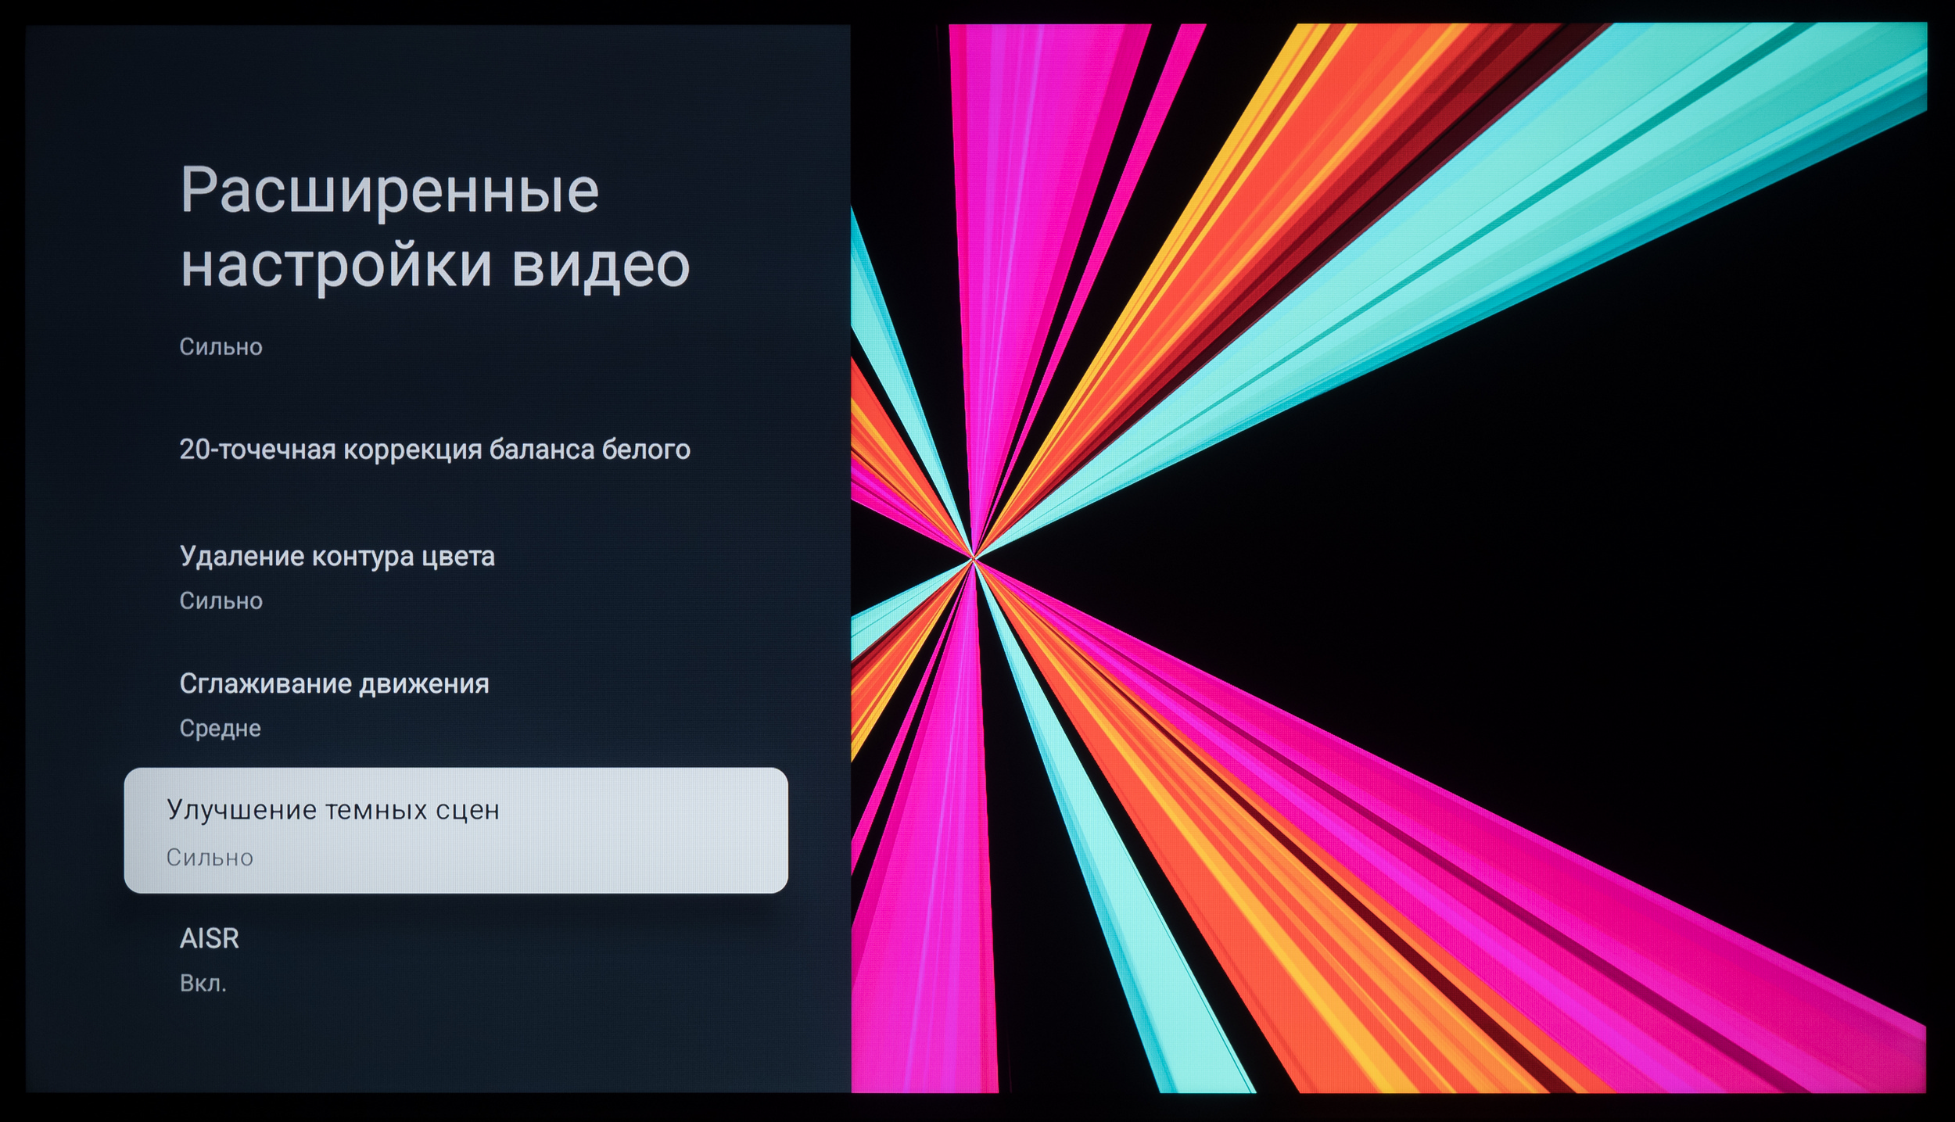Open 20-точечная коррекция баланса белого menu item
The image size is (1955, 1122).
[x=435, y=450]
